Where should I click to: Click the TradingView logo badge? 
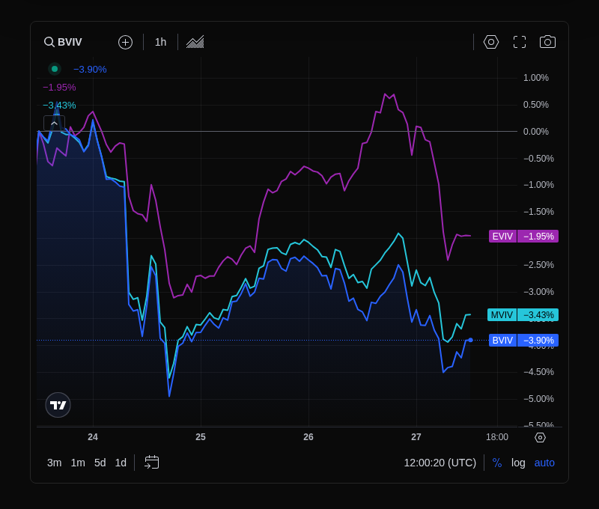58,405
